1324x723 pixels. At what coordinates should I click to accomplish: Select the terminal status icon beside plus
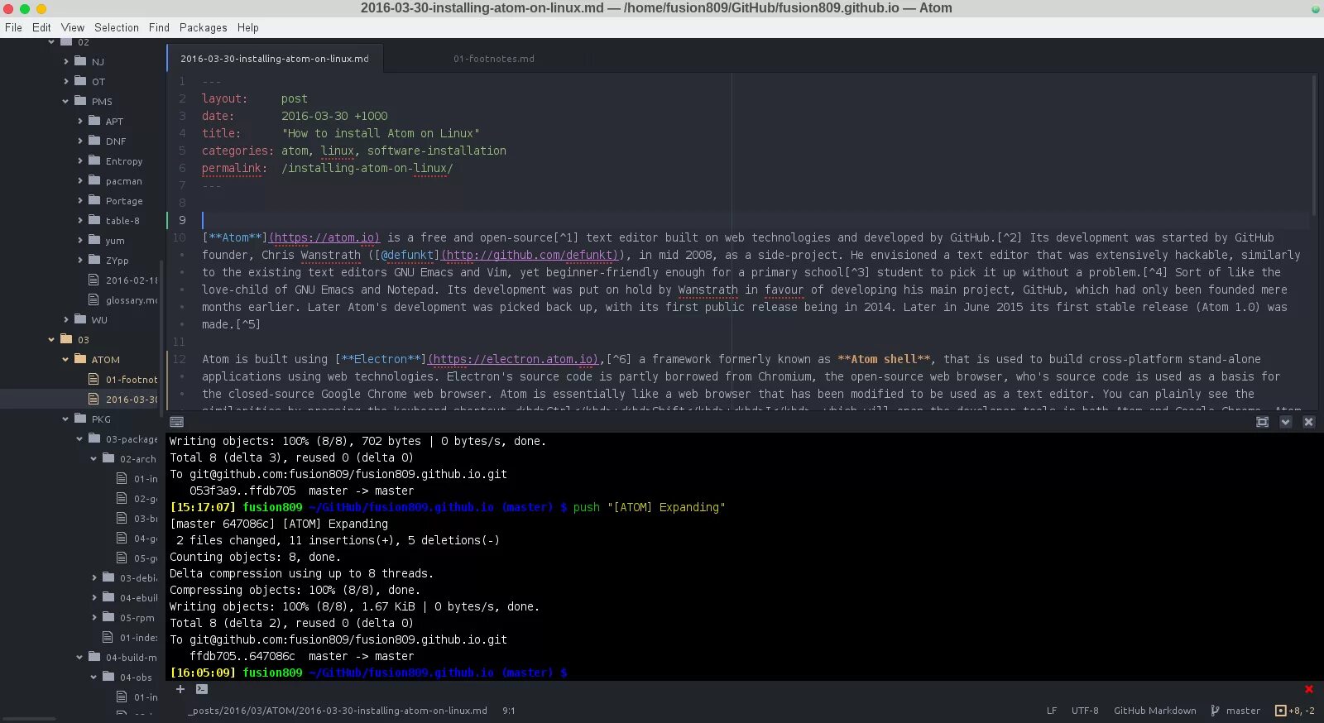202,688
